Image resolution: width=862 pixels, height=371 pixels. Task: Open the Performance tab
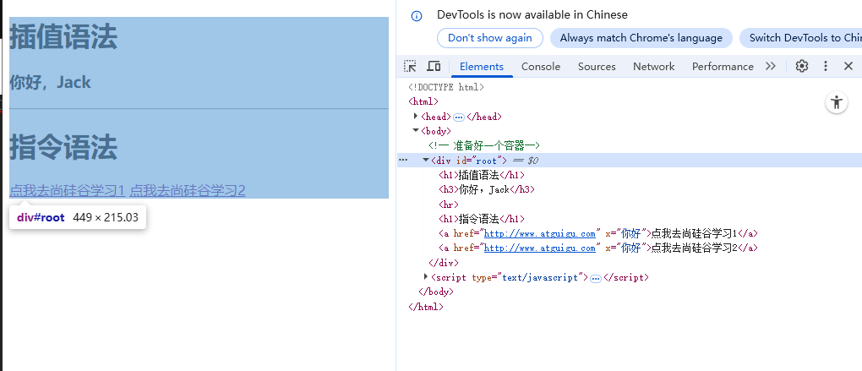[723, 67]
